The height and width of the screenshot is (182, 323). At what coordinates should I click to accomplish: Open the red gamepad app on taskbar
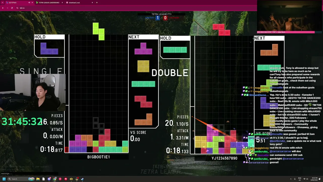pyautogui.click(x=66, y=179)
